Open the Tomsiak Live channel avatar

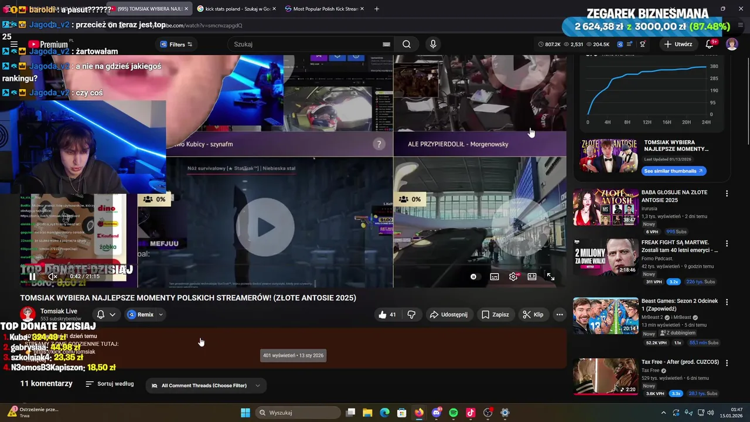click(28, 314)
